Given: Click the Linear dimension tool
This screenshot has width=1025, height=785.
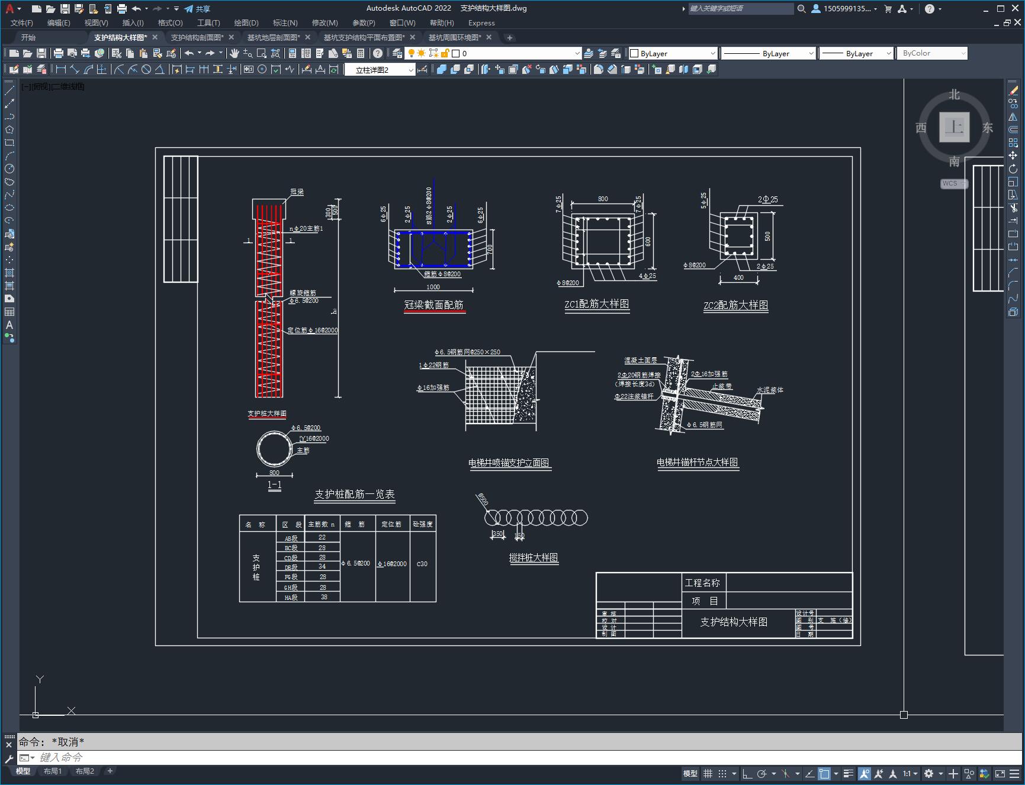Looking at the screenshot, I should pyautogui.click(x=60, y=69).
